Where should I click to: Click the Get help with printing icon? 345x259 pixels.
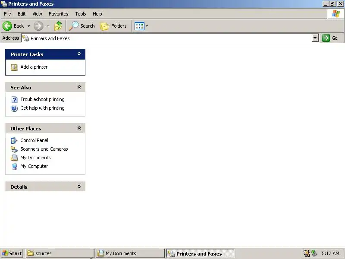point(14,108)
